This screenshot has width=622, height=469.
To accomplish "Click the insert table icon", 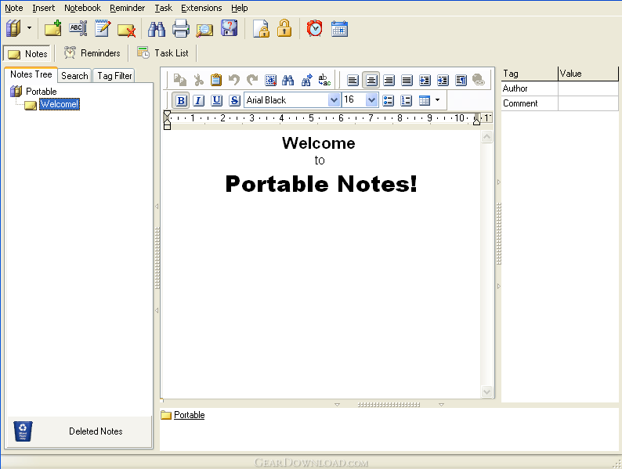I will coord(425,101).
